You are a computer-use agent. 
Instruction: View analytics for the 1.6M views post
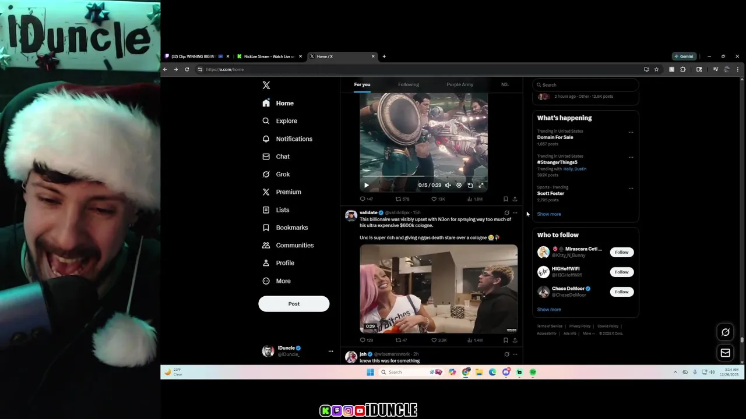[475, 199]
